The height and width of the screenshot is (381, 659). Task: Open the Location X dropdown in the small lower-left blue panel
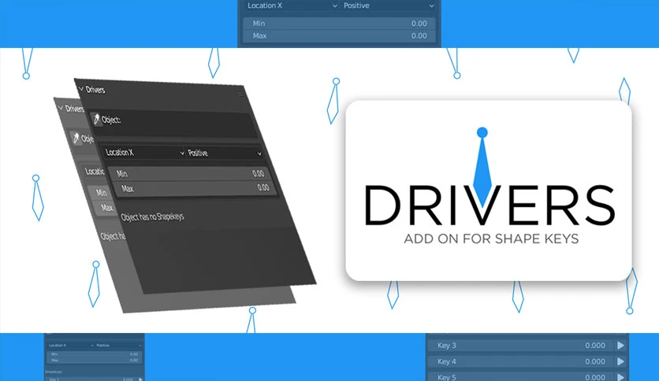point(70,346)
